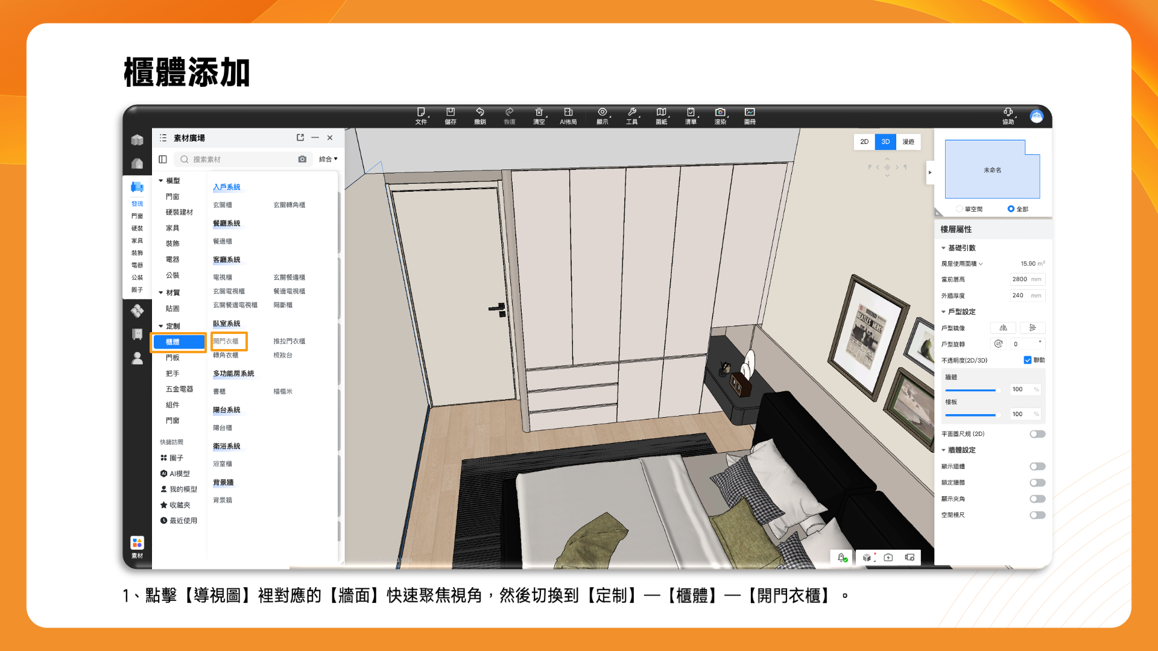The image size is (1158, 651).
Task: Click the AI佈局 toolbar icon
Action: pos(568,113)
